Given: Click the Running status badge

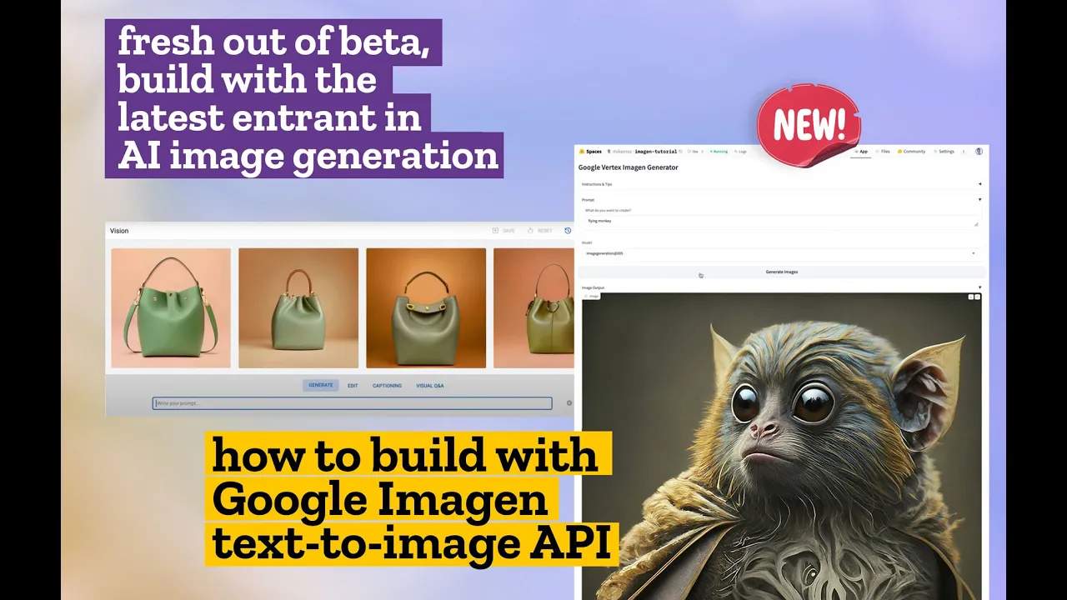Looking at the screenshot, I should pyautogui.click(x=719, y=152).
